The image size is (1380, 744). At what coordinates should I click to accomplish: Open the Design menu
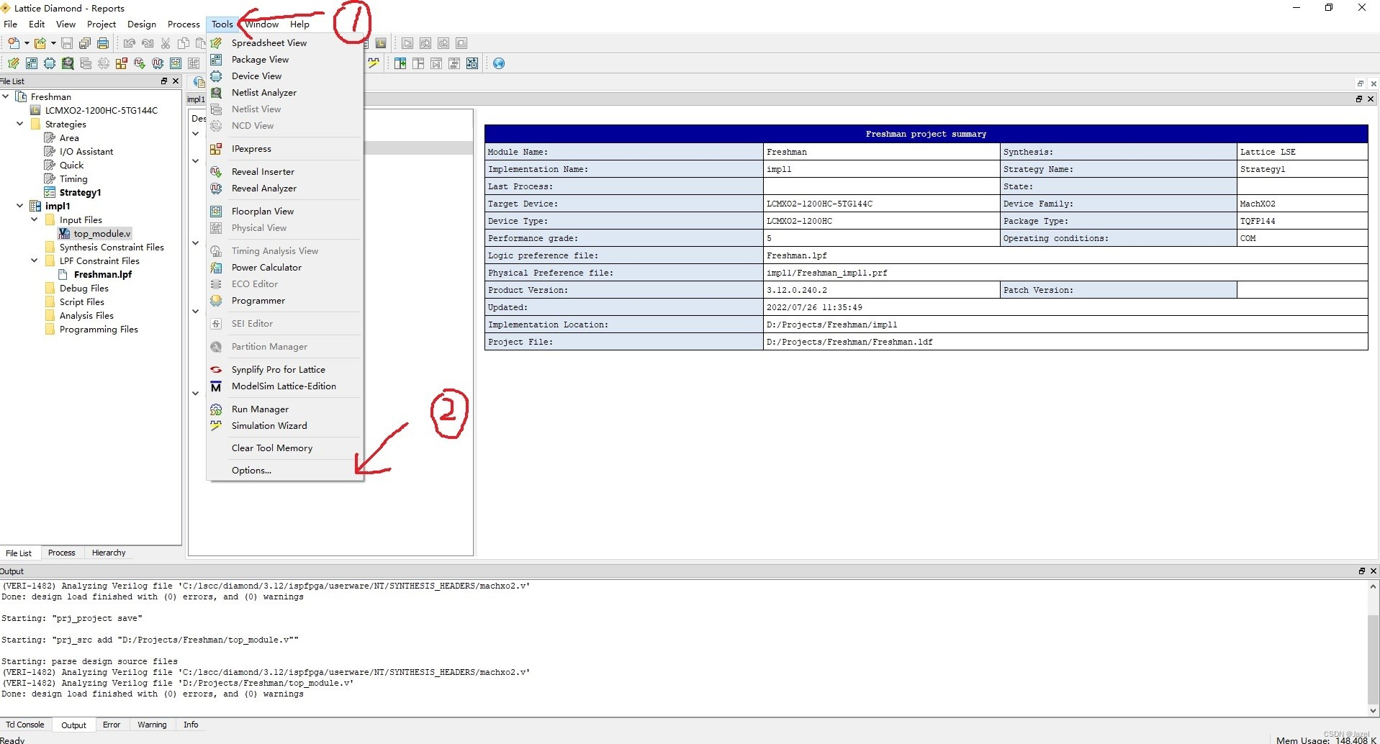[x=142, y=24]
